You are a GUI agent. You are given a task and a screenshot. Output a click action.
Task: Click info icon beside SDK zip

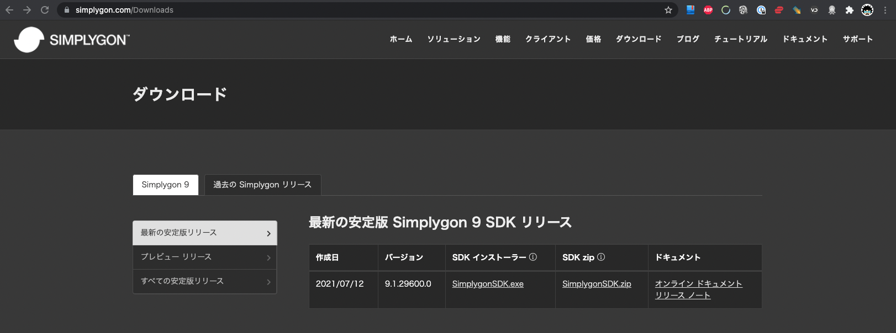click(601, 257)
